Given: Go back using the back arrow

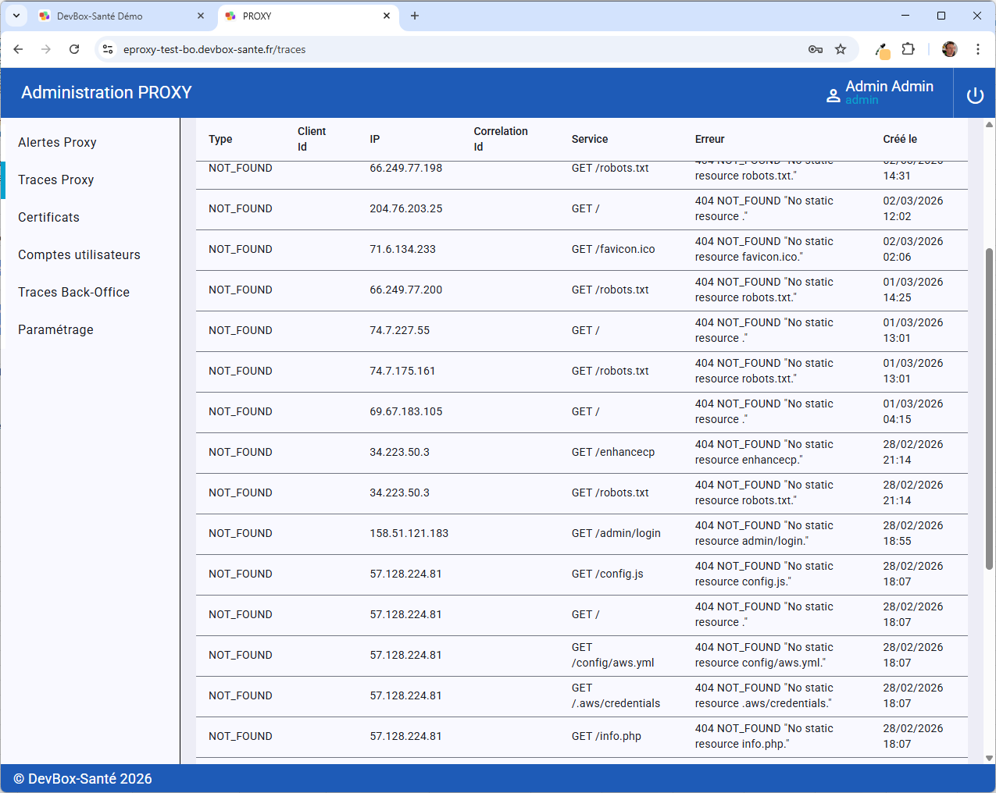Looking at the screenshot, I should 18,49.
